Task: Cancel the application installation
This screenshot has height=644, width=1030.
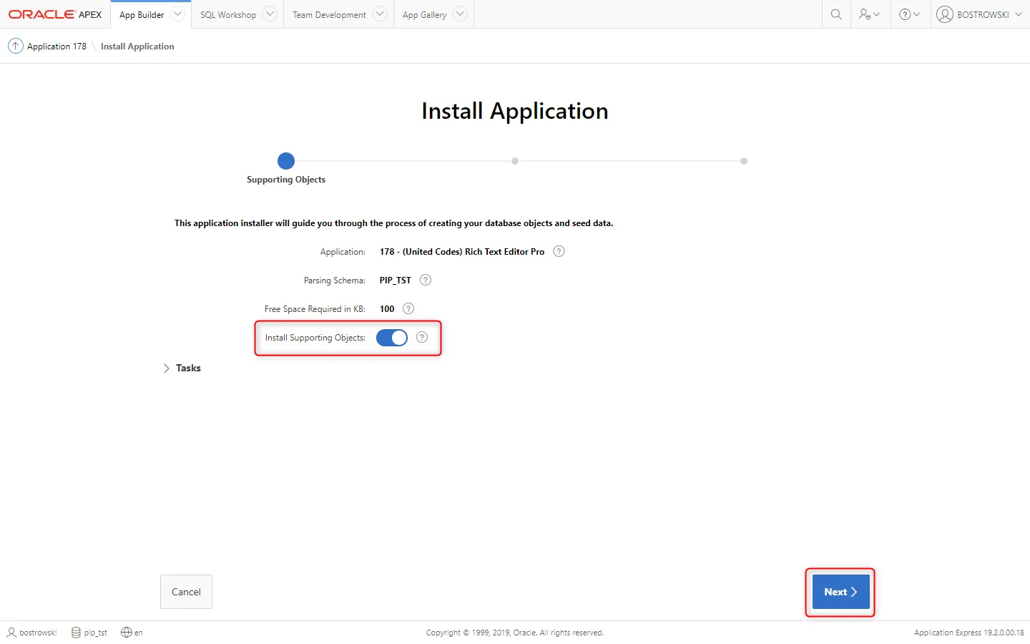Action: 186,592
